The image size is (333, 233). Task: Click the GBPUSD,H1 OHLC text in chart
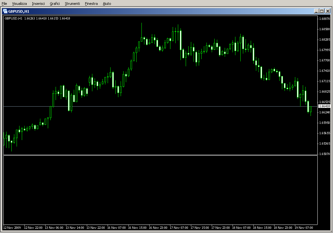(37, 19)
